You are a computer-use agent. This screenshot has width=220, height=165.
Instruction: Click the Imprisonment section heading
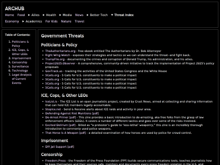[55, 141]
